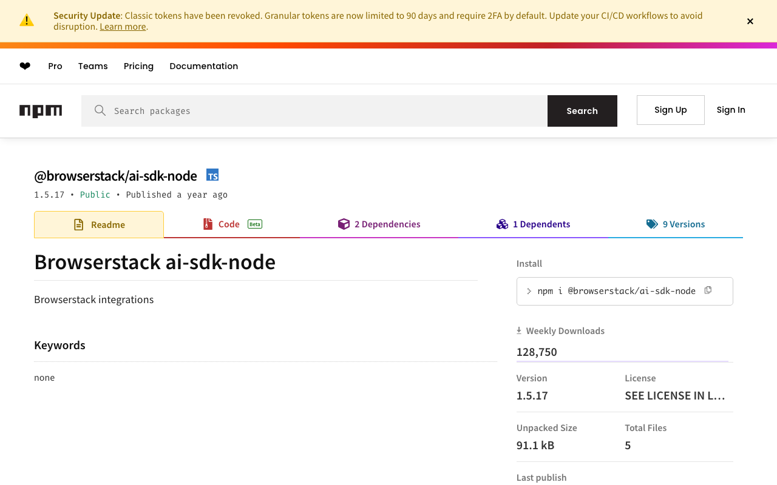
Task: Follow the Sign In link
Action: pos(731,110)
